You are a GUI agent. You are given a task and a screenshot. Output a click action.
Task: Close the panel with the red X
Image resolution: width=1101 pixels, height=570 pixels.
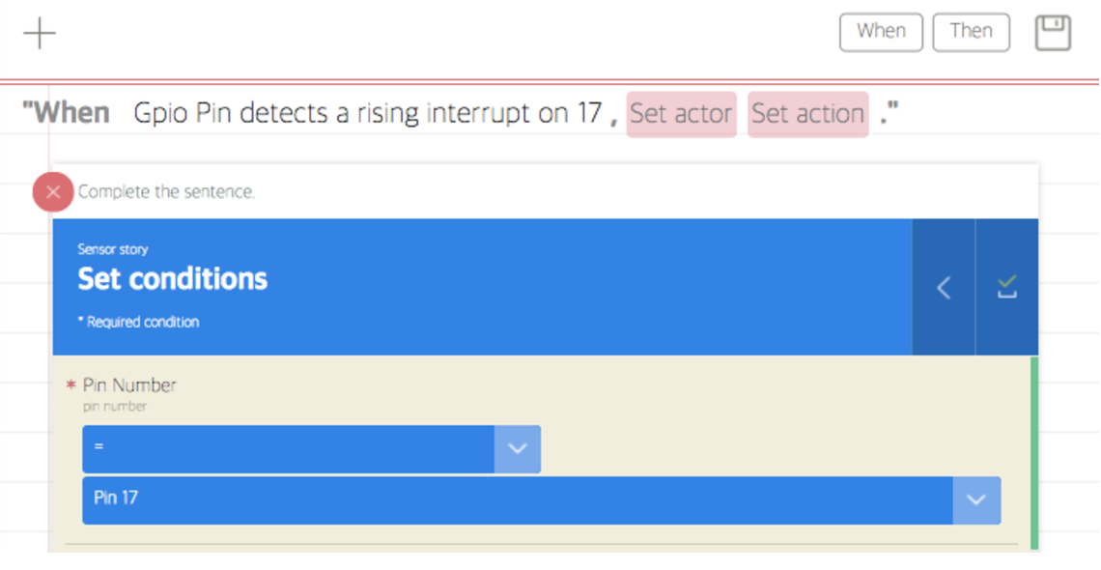53,192
